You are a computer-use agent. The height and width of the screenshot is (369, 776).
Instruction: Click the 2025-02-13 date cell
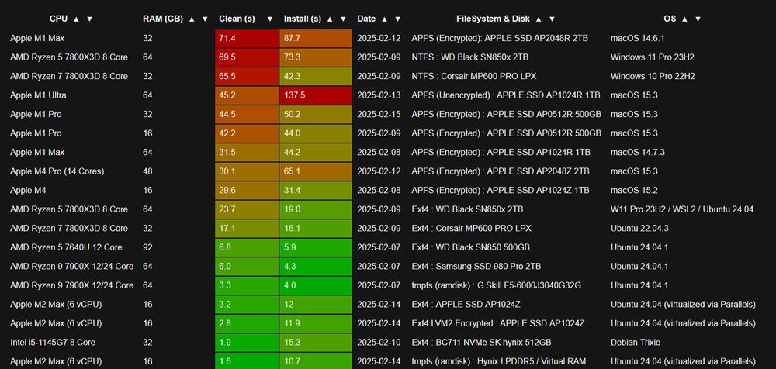coord(379,95)
